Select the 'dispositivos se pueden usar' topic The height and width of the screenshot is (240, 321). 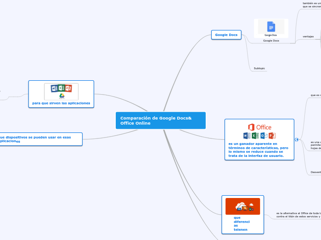(41, 139)
